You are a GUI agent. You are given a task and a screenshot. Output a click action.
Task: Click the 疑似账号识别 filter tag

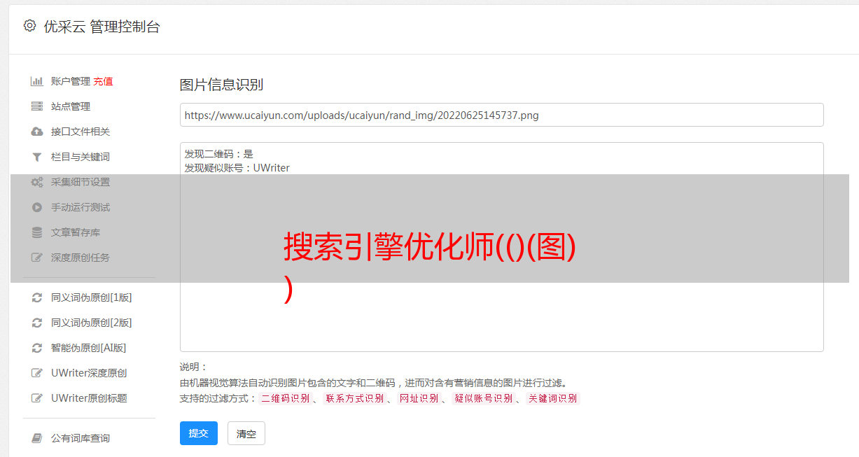484,398
